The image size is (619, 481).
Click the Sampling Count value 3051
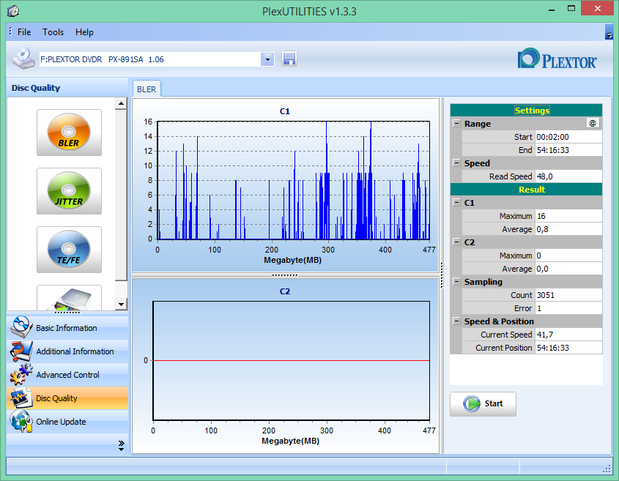point(568,295)
